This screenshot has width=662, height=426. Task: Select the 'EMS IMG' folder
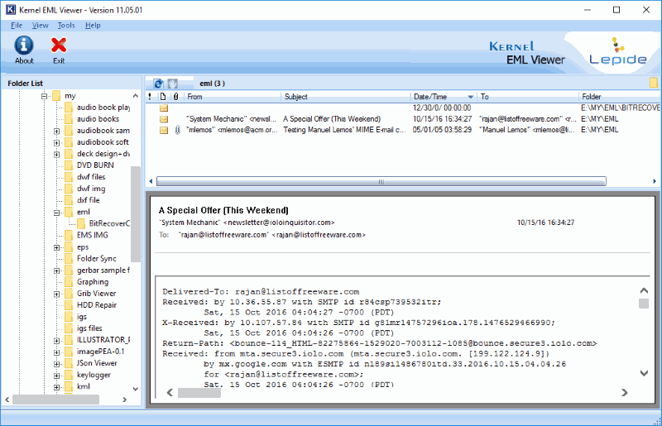[93, 235]
